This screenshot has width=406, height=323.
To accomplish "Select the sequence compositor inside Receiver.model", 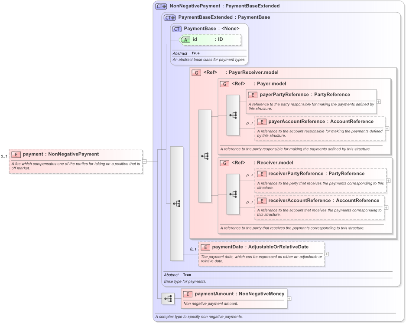I will point(233,194).
